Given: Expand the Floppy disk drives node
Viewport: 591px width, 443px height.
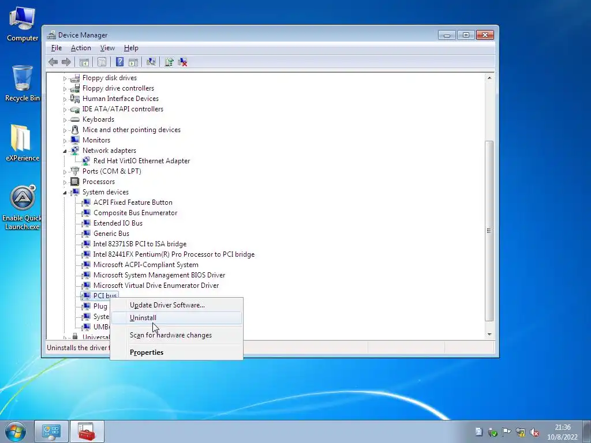Looking at the screenshot, I should point(65,78).
